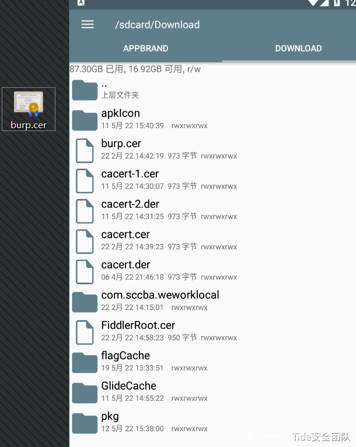The width and height of the screenshot is (356, 447).
Task: Click the /sdcard/Download path title
Action: [x=157, y=25]
